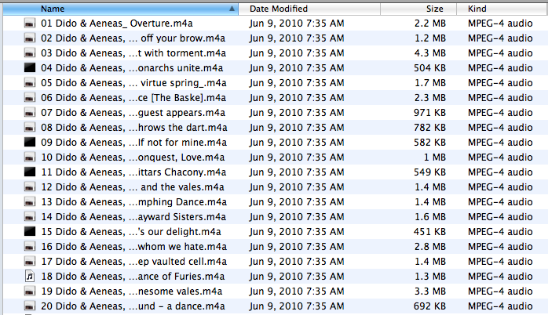This screenshot has height=315, width=548.
Task: Sort files by the Kind column header
Action: tap(502, 9)
